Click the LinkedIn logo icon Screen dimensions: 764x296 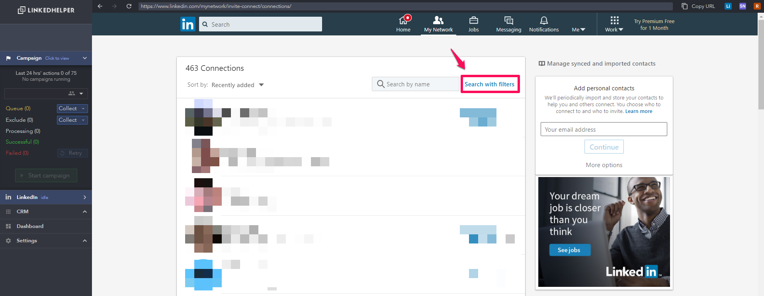point(188,24)
